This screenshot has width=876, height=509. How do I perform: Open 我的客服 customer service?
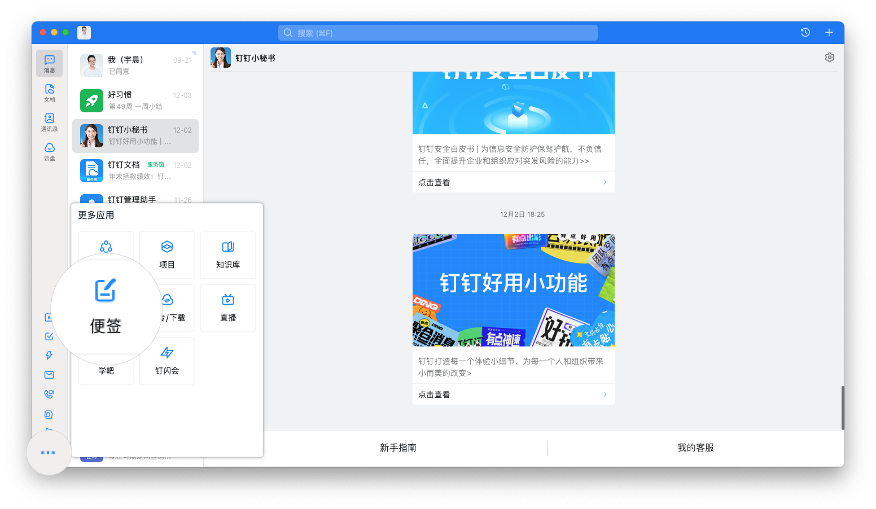(695, 447)
